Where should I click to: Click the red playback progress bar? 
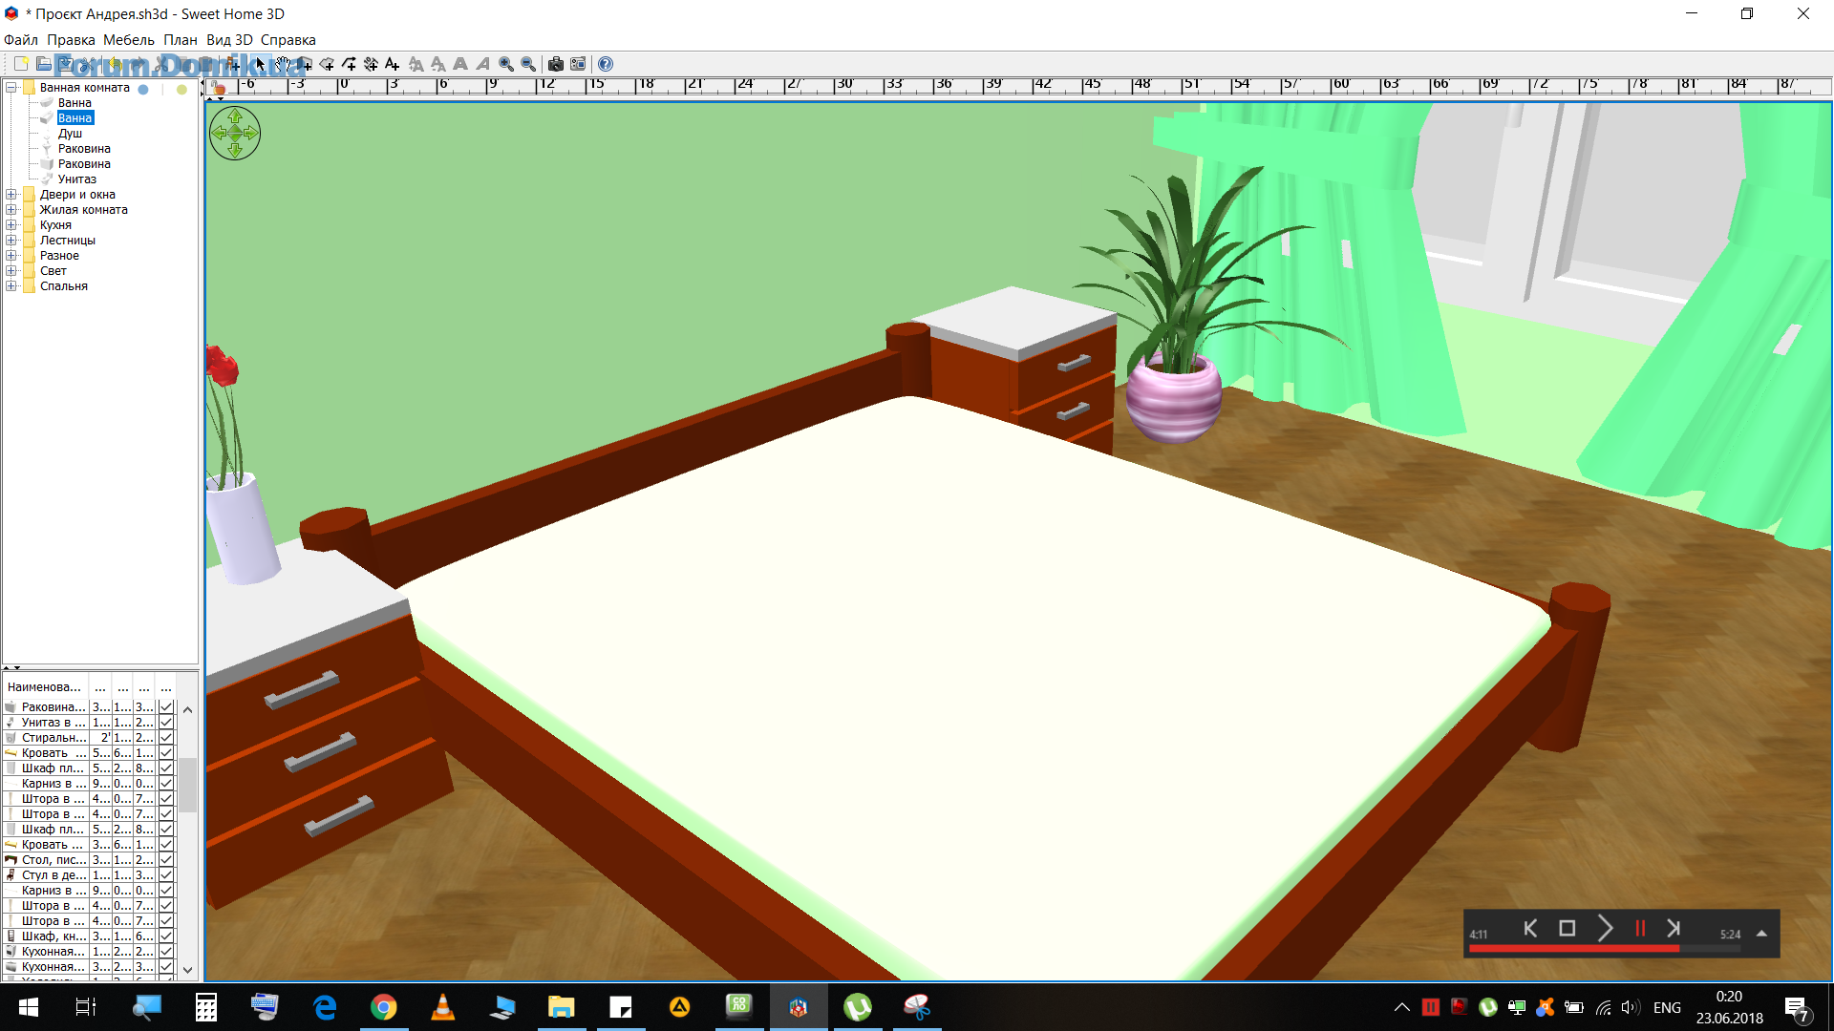pyautogui.click(x=1573, y=949)
